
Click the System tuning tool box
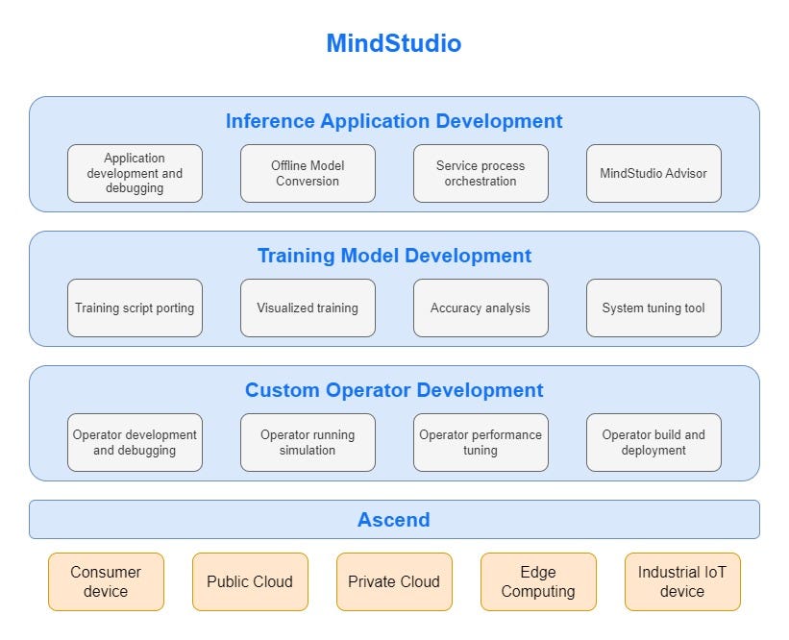653,308
